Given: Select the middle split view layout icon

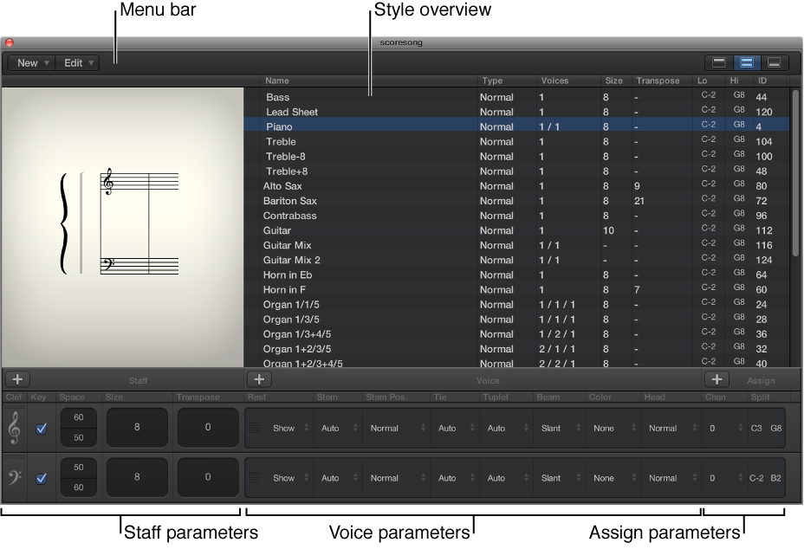Looking at the screenshot, I should pos(746,62).
